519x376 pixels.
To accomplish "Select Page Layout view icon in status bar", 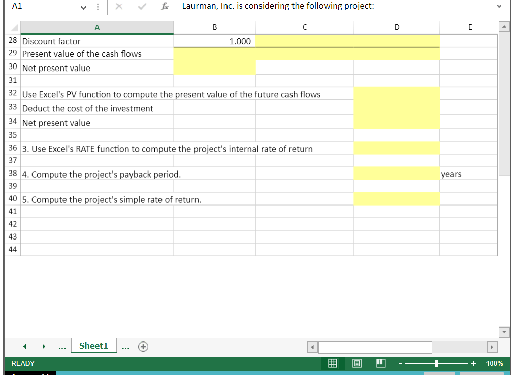I will pyautogui.click(x=357, y=363).
